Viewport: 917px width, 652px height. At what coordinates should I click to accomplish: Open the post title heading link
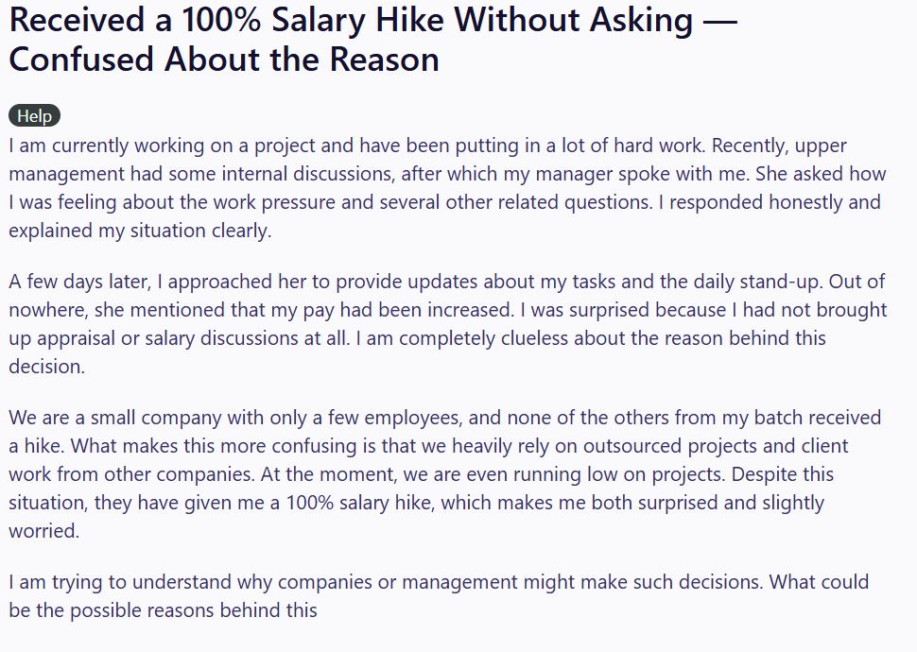click(372, 39)
